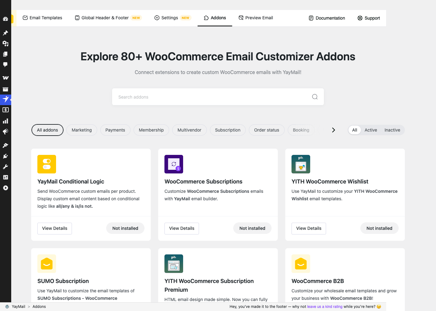Click the search magnifier icon in addons search
436x311 pixels.
(315, 97)
